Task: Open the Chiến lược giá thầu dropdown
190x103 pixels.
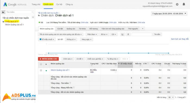Action: point(95,59)
